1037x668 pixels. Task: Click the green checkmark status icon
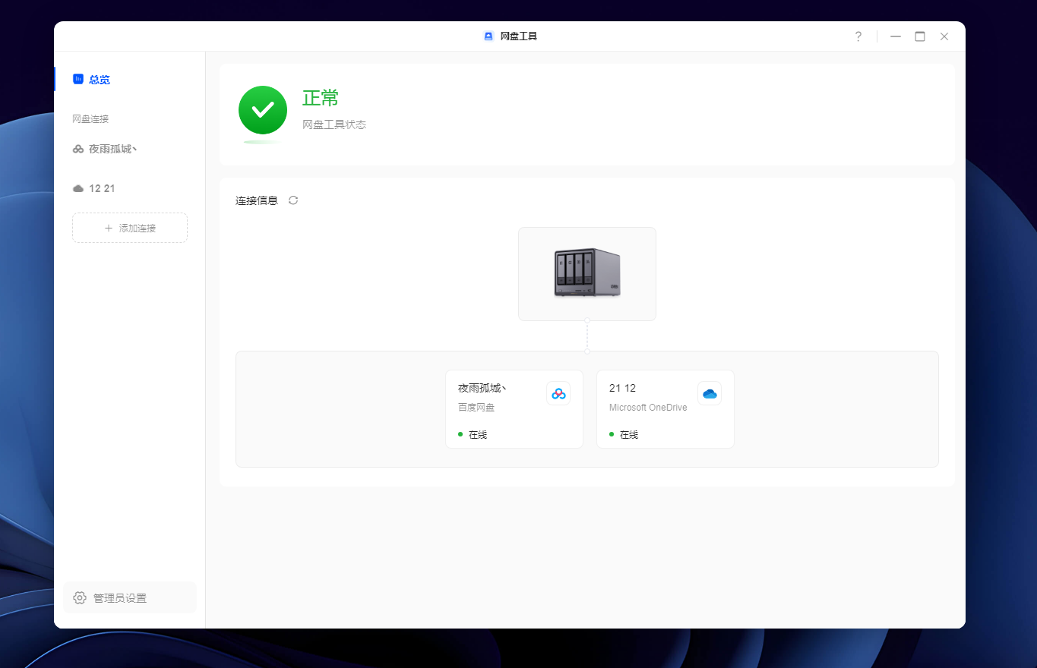click(x=263, y=110)
